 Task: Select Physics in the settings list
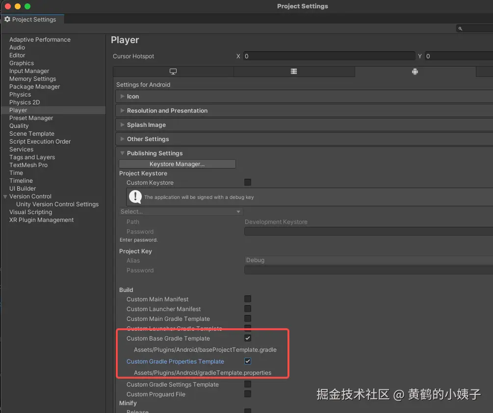(20, 95)
